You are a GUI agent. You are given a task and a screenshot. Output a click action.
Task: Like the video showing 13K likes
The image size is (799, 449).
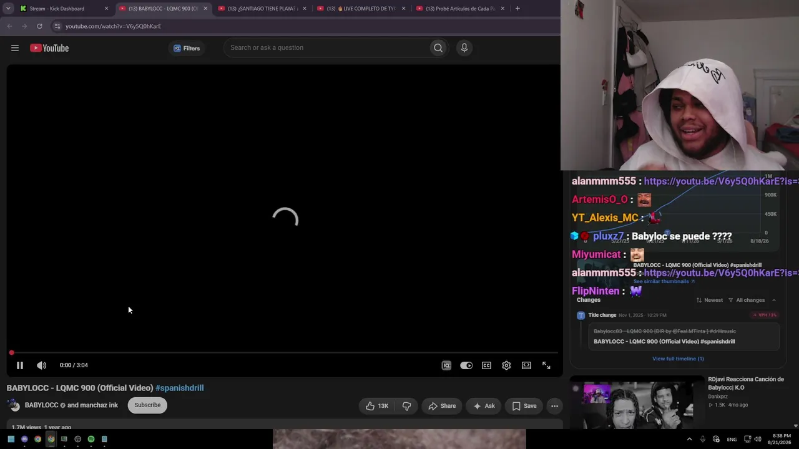377,406
